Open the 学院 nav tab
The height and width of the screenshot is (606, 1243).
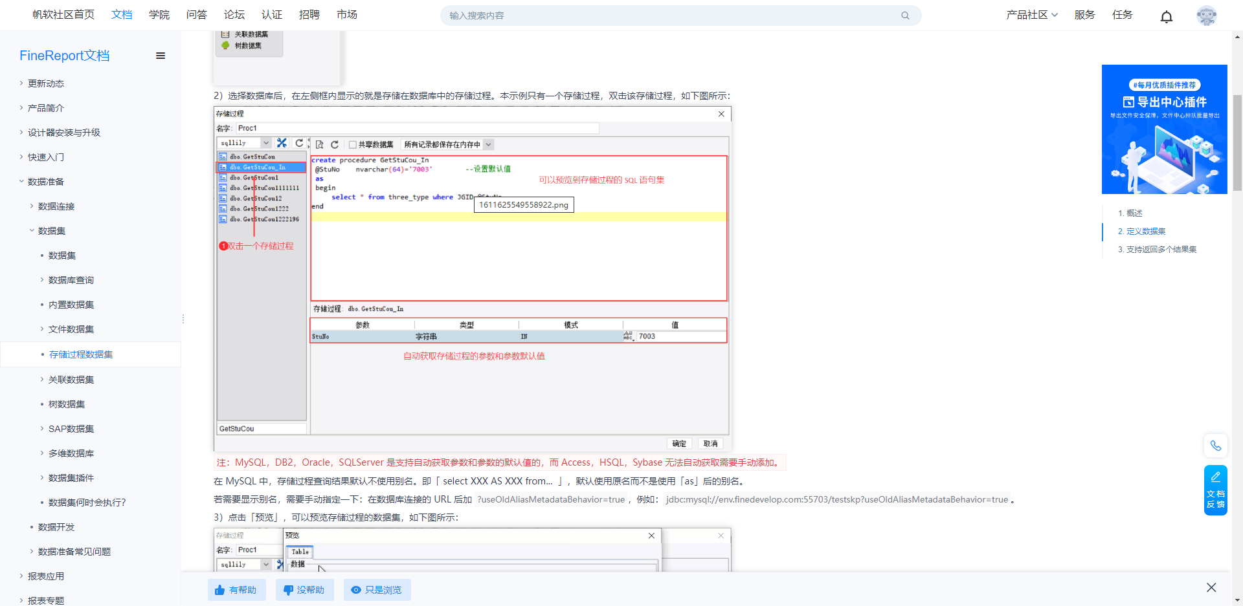[159, 15]
